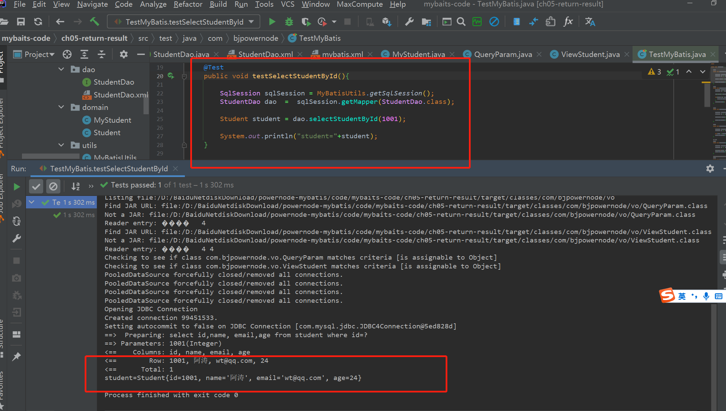Click ch05-return-result in breadcrumb path
The image size is (726, 411).
point(94,38)
